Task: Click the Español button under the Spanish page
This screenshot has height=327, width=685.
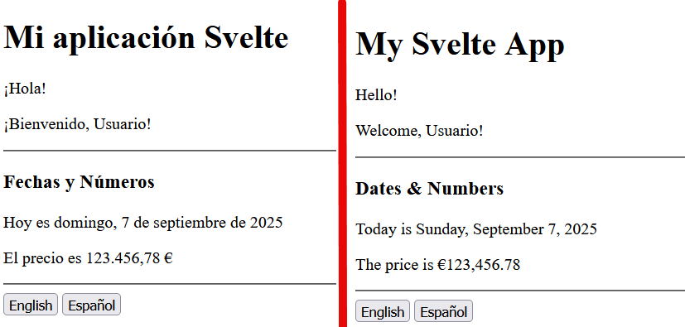Action: [x=91, y=305]
